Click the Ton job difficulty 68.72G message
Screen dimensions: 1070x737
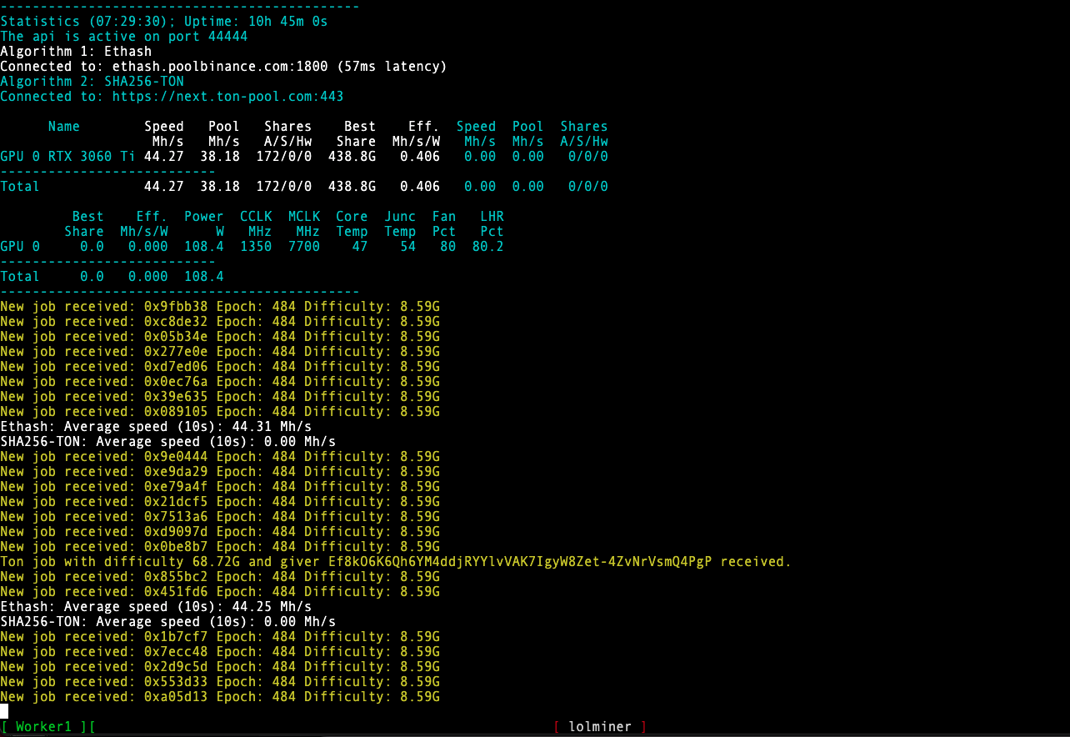click(396, 561)
